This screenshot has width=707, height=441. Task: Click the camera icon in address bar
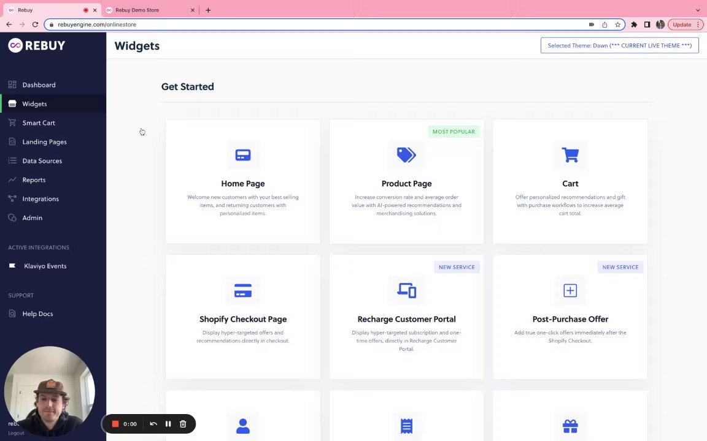tap(592, 24)
